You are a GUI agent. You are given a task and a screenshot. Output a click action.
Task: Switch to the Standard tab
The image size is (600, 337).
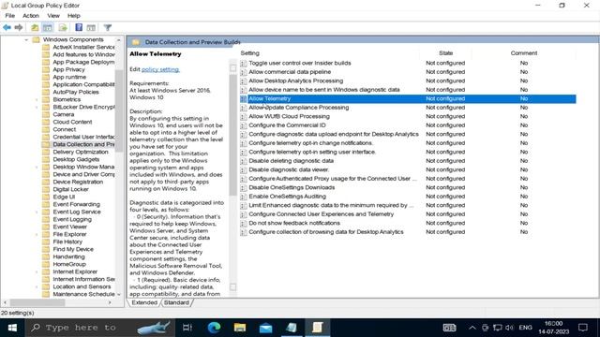click(x=176, y=302)
